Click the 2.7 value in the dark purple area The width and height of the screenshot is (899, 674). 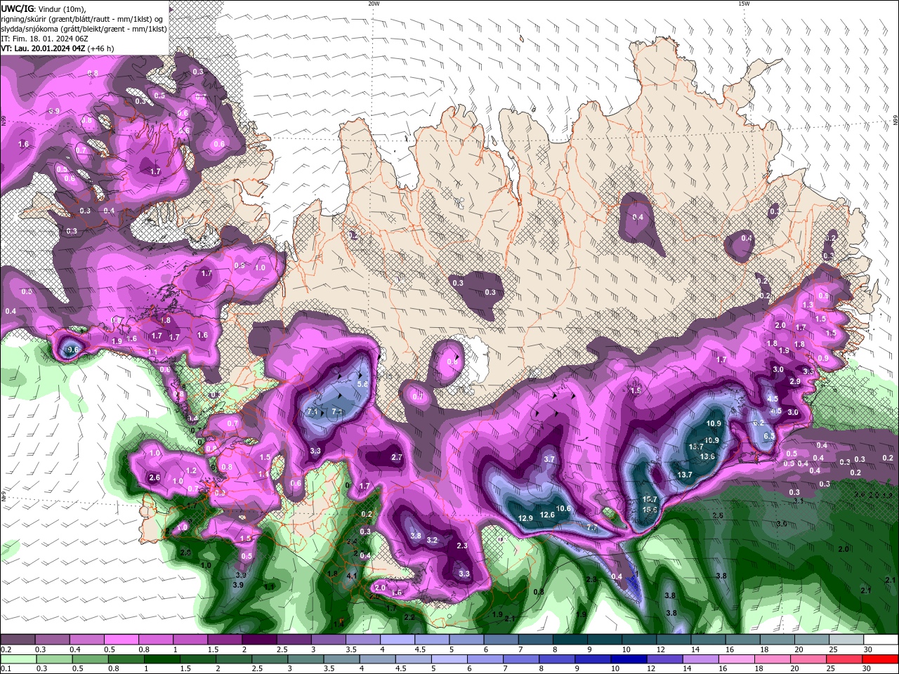(x=397, y=457)
